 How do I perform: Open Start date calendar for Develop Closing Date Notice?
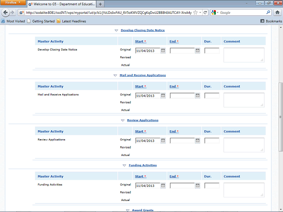[163, 51]
